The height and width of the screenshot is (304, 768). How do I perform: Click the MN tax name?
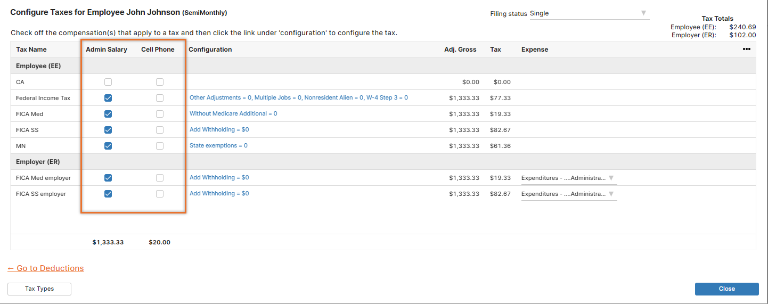pyautogui.click(x=20, y=146)
